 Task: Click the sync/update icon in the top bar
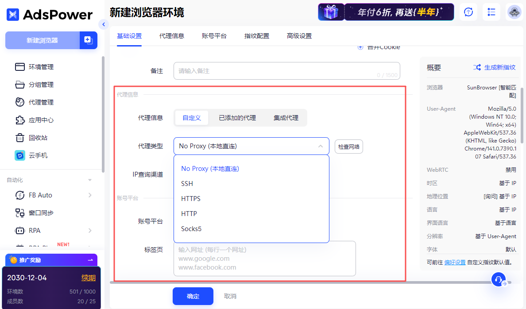tap(468, 12)
